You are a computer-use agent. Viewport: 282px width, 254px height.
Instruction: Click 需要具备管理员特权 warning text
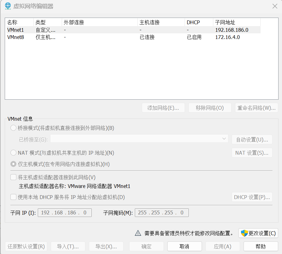coord(189,233)
